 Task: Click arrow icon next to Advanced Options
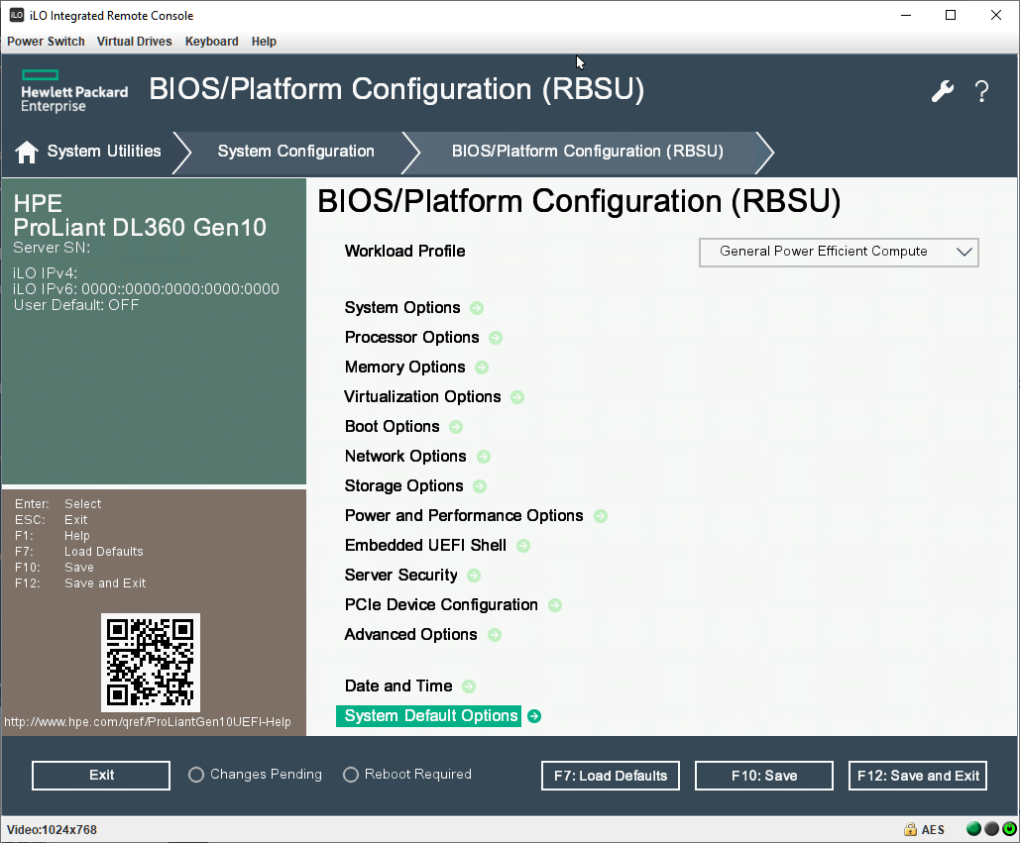[x=495, y=635]
